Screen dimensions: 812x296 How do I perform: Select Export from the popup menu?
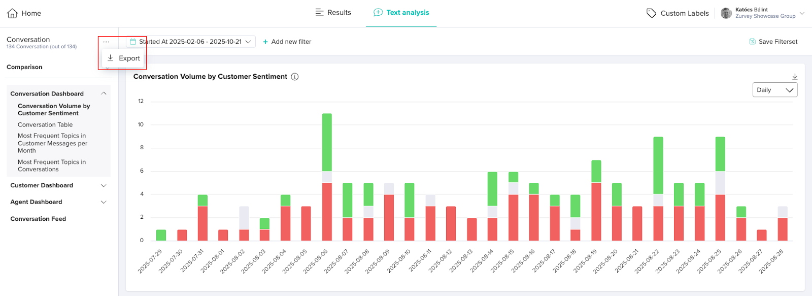(x=124, y=58)
